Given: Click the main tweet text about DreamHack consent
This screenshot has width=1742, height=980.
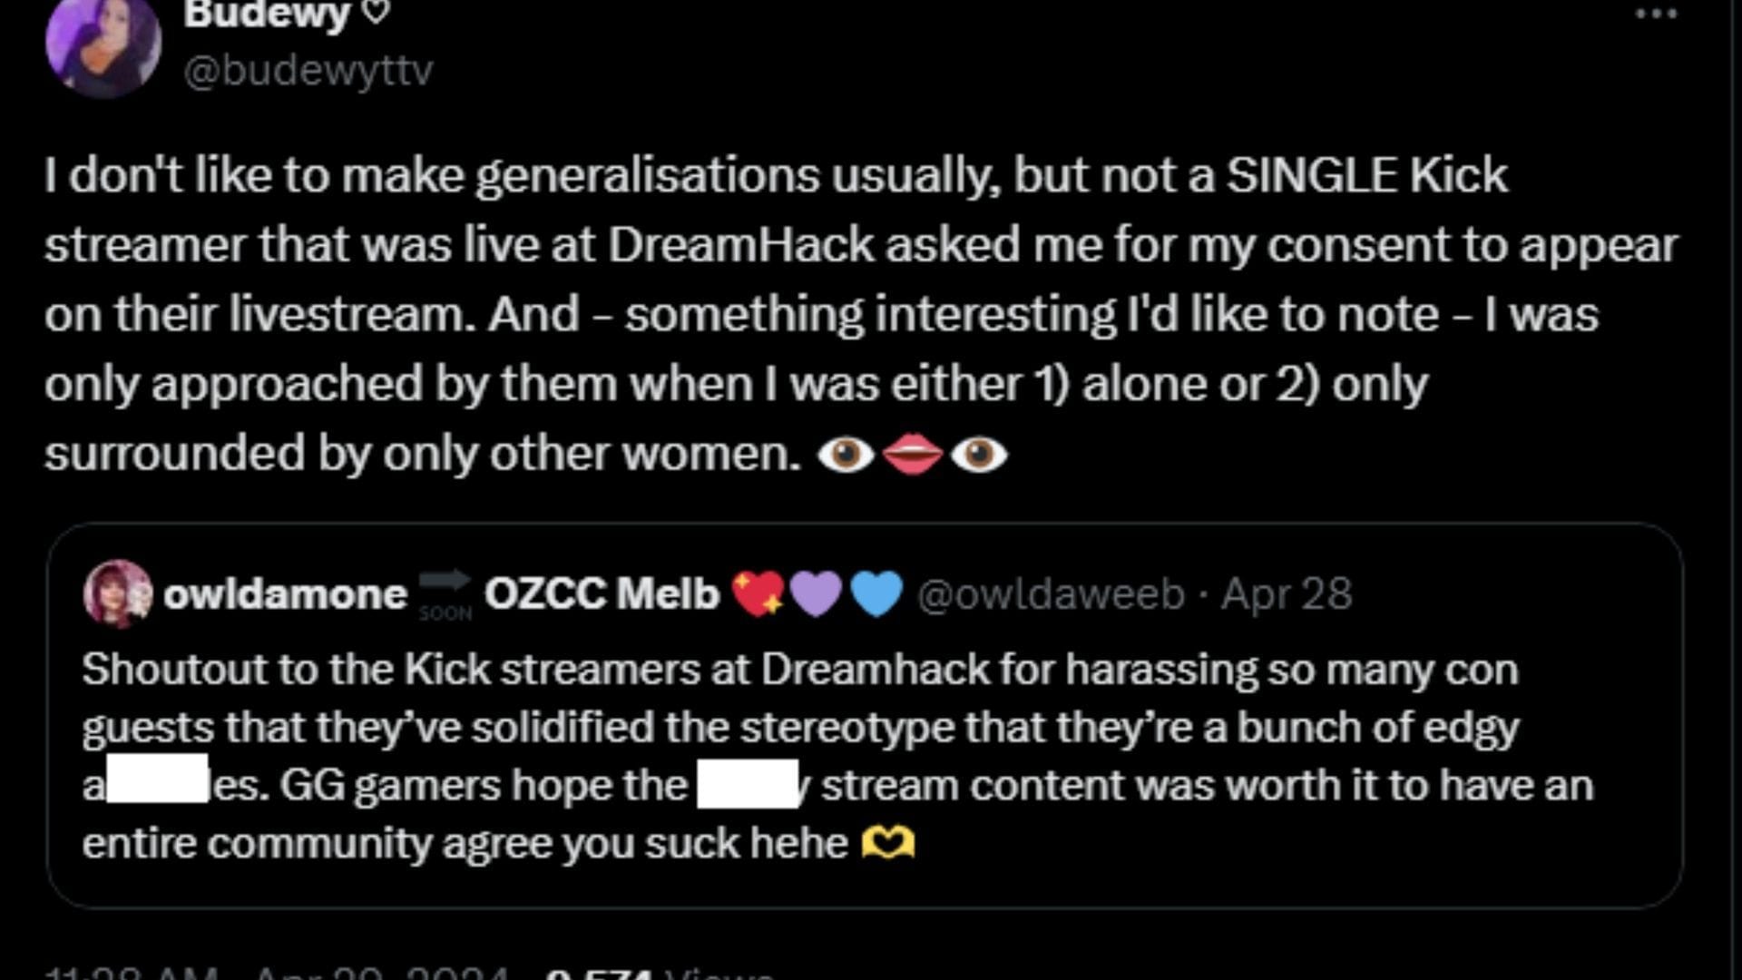Looking at the screenshot, I should [817, 313].
